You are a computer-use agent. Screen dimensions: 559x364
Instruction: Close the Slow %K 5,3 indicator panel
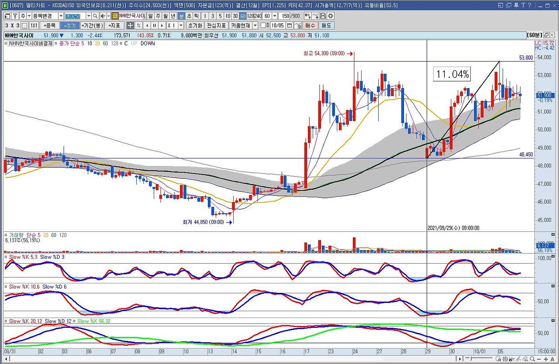(x=553, y=257)
